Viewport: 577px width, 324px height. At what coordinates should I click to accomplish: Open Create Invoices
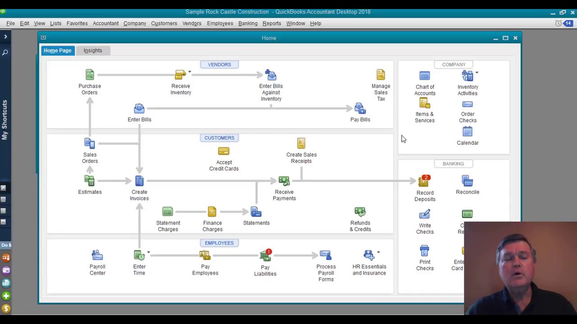pos(139,181)
